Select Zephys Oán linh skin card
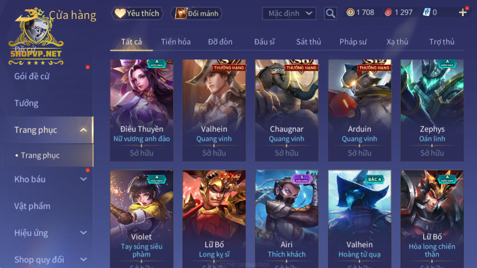Viewport: 477px width, 268px height. (x=432, y=110)
